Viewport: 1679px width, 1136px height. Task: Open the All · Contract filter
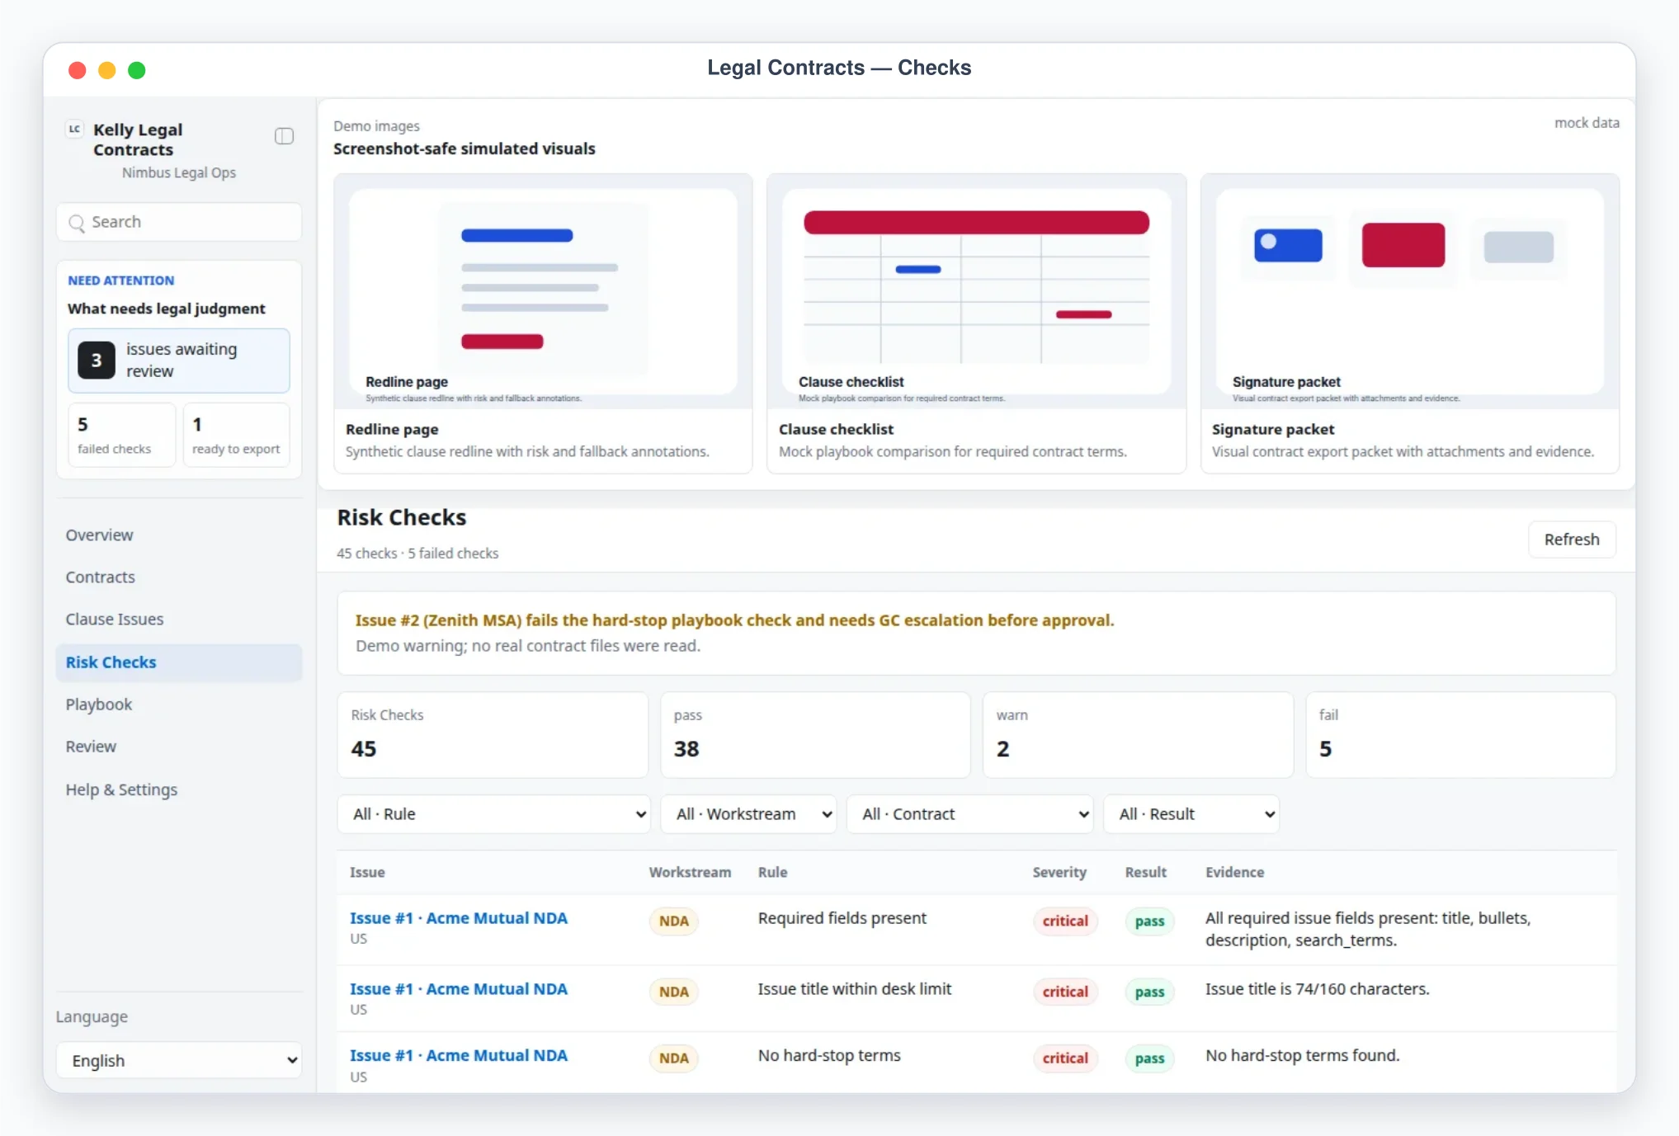pos(969,814)
